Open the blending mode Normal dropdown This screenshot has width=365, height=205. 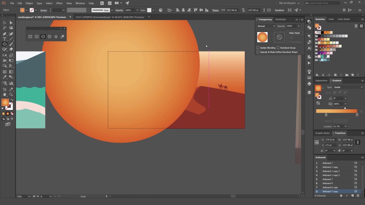tap(266, 26)
